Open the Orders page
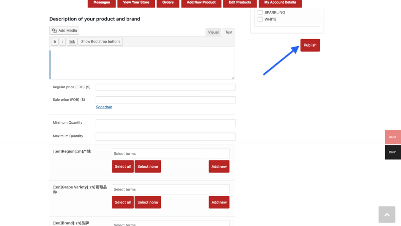The height and width of the screenshot is (226, 401). tap(168, 3)
